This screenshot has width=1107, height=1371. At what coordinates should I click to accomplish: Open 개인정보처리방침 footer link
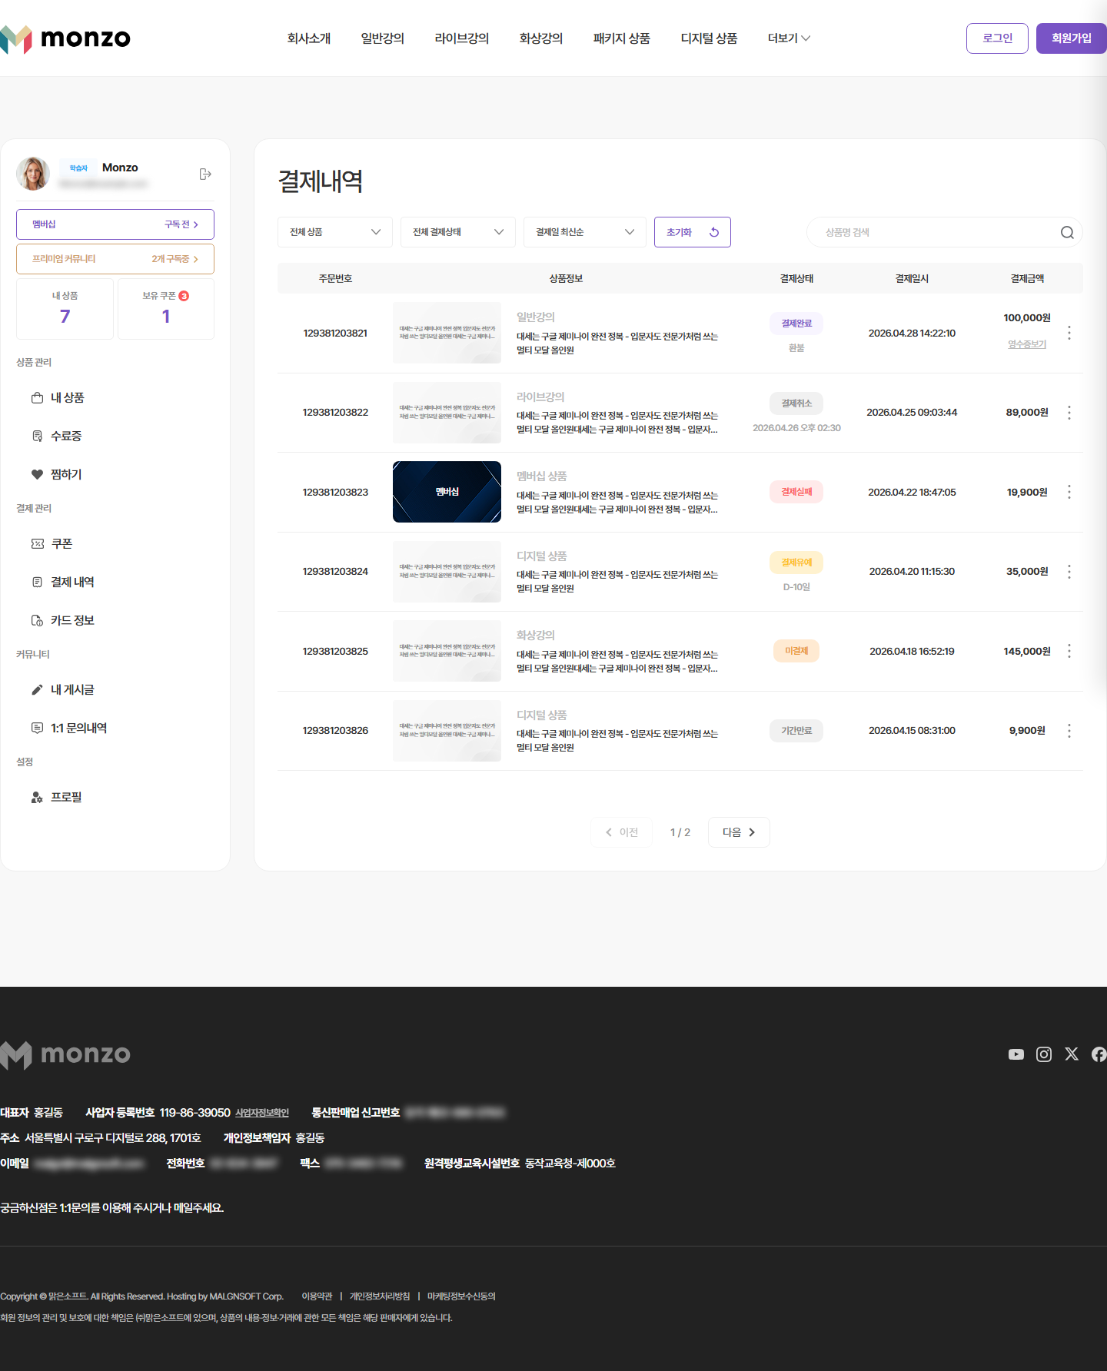(x=380, y=1296)
